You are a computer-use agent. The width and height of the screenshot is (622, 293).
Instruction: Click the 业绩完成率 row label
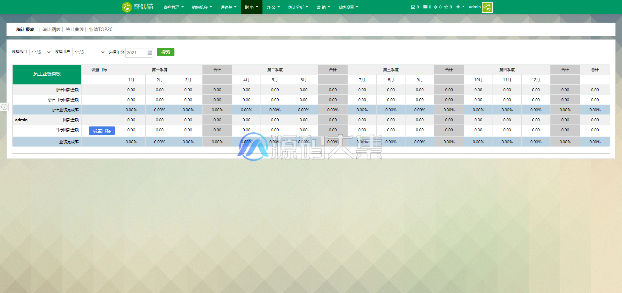tap(69, 142)
